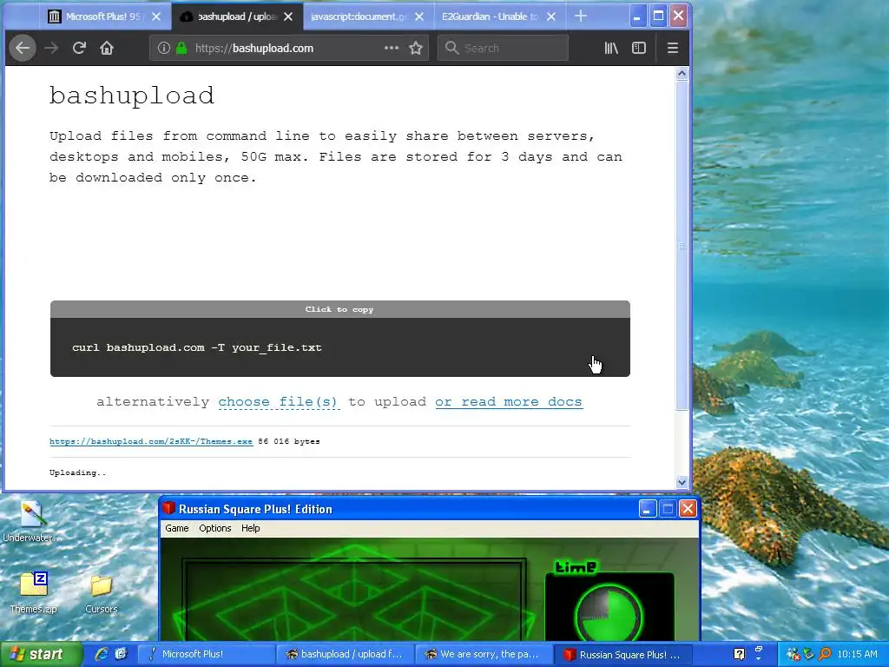
Task: Open Game menu in Russian Square
Action: click(x=177, y=528)
